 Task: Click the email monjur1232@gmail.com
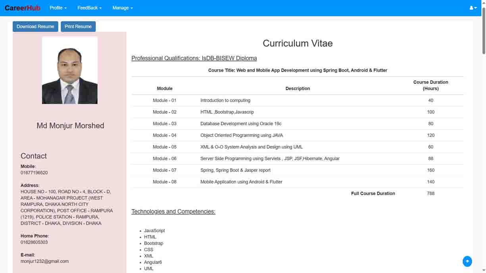coord(44,261)
